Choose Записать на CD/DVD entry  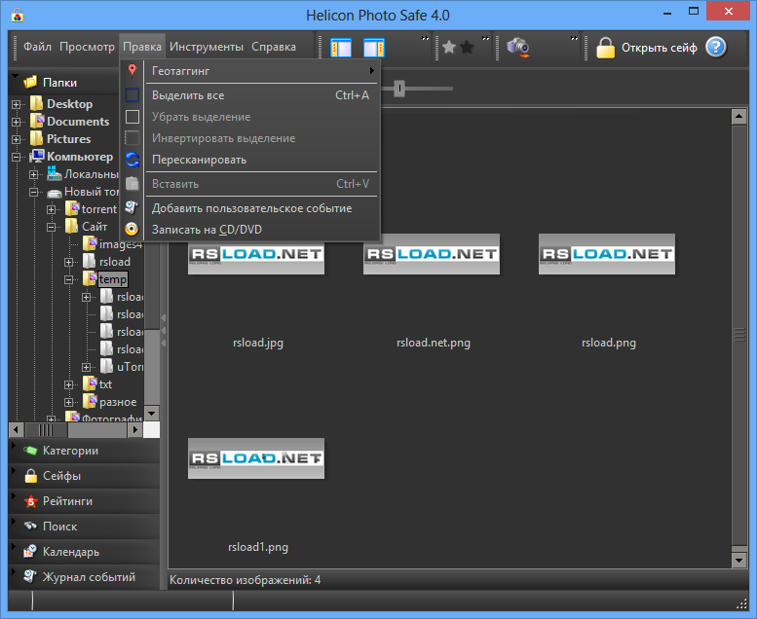[x=262, y=230]
